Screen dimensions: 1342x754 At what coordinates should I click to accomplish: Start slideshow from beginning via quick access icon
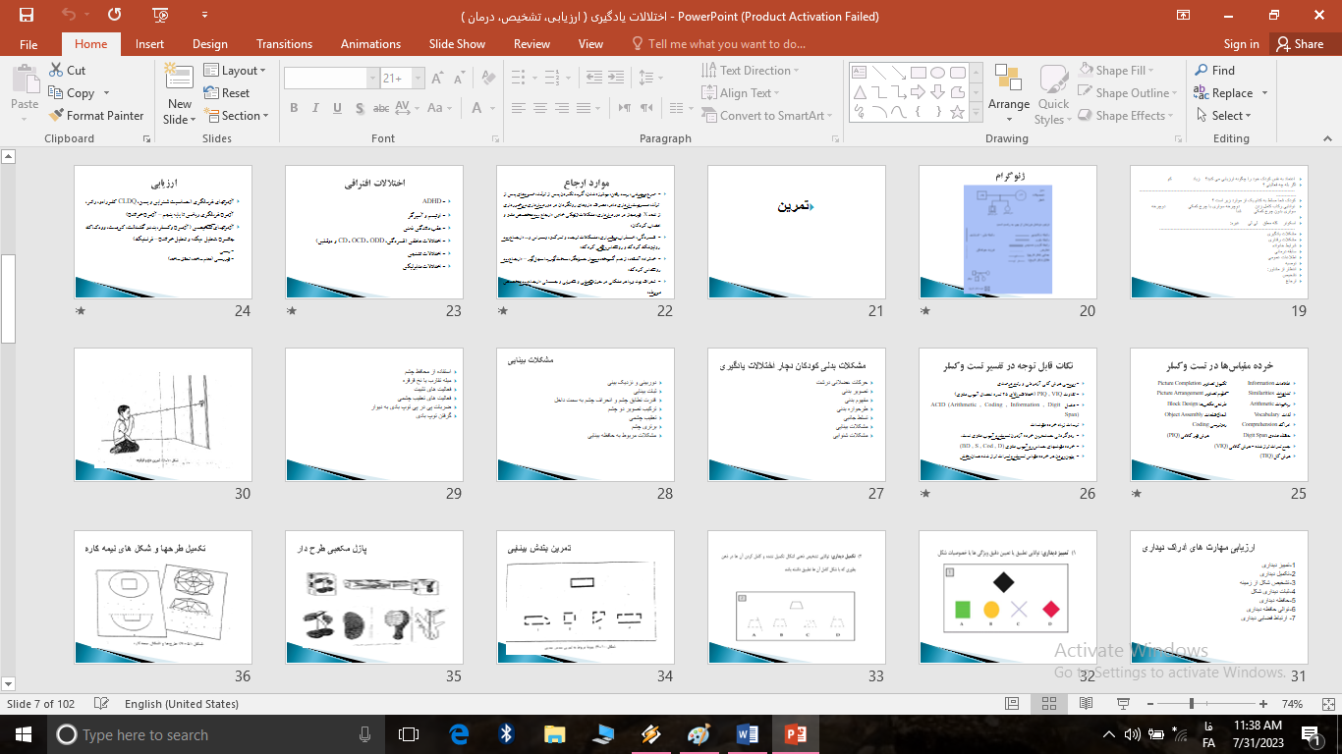click(x=160, y=16)
